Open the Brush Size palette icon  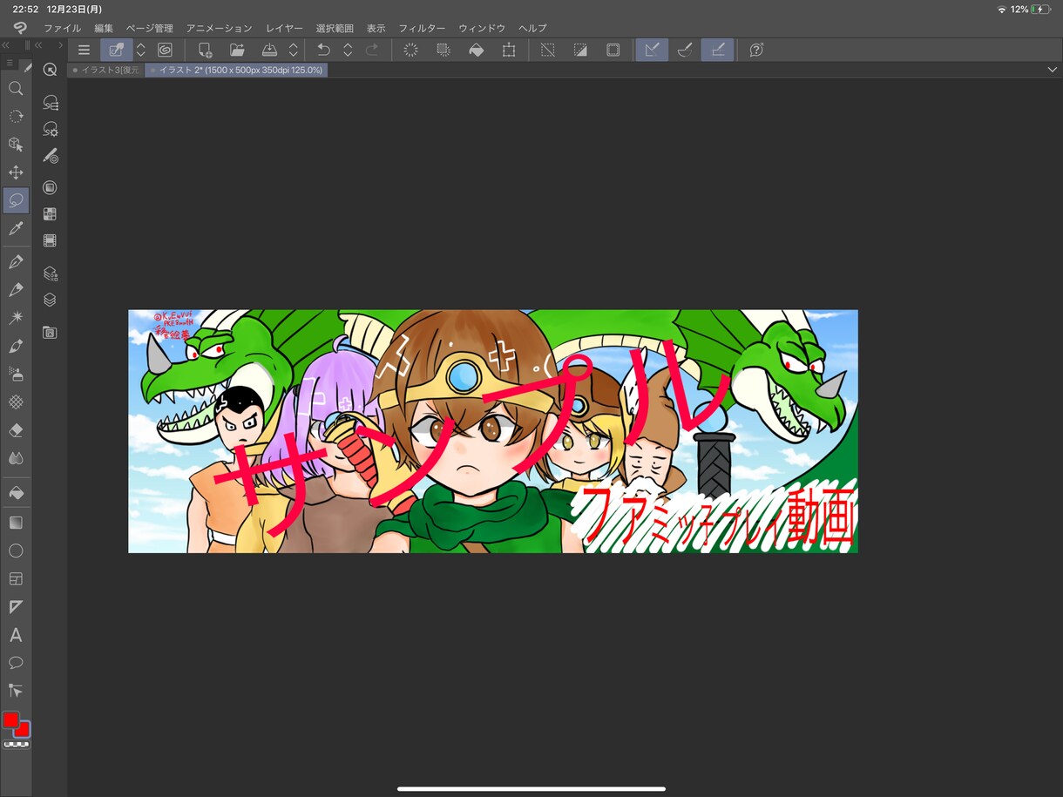click(x=51, y=157)
